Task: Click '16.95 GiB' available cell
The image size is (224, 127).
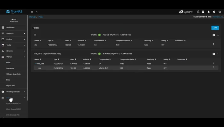Action: (x=81, y=45)
